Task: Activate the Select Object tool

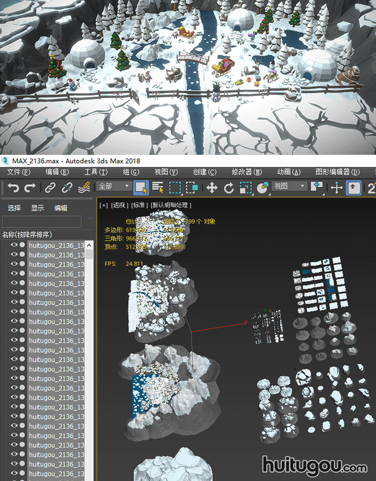Action: click(141, 187)
